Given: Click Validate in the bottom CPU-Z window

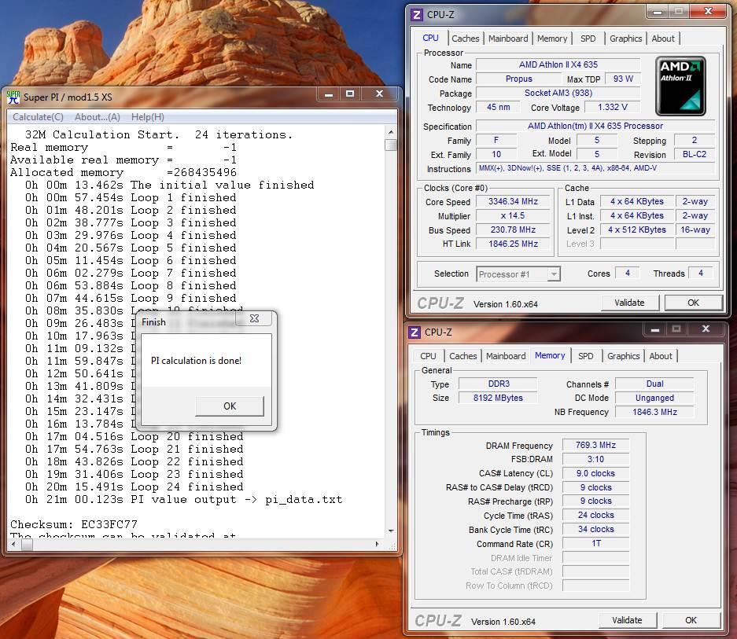Looking at the screenshot, I should [x=627, y=620].
